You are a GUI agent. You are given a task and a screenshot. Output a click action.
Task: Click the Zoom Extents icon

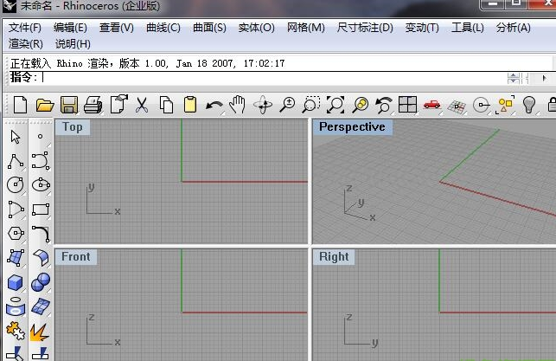click(x=336, y=105)
